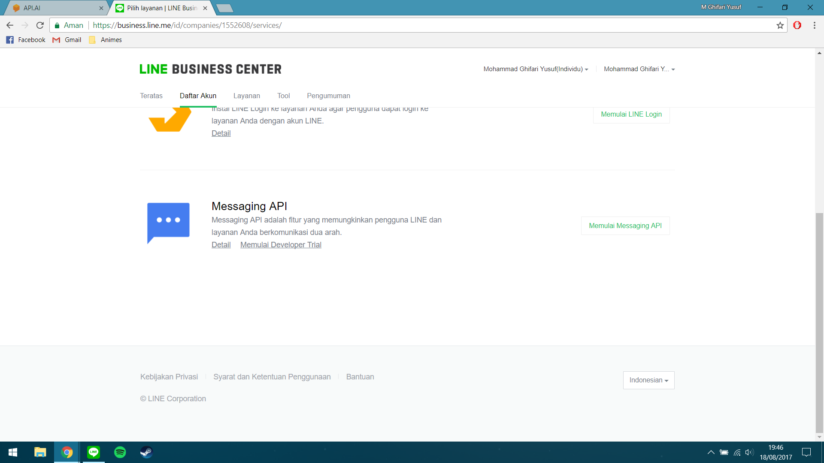
Task: Click the browser address bar URL
Action: (x=187, y=25)
